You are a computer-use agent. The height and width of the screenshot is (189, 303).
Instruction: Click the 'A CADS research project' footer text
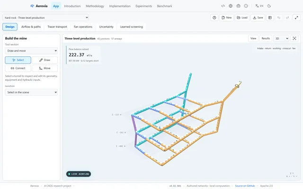coord(58,186)
